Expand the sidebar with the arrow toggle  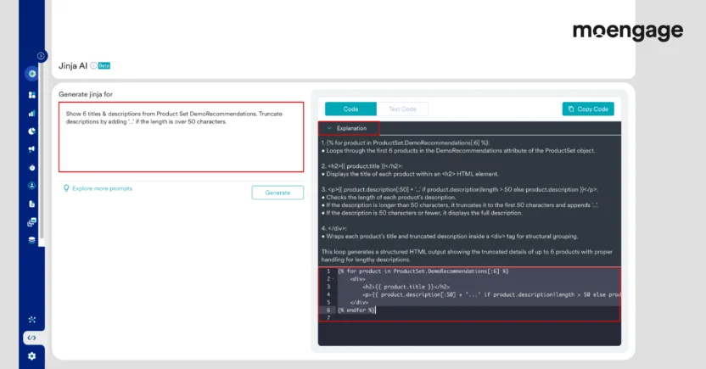[x=42, y=56]
